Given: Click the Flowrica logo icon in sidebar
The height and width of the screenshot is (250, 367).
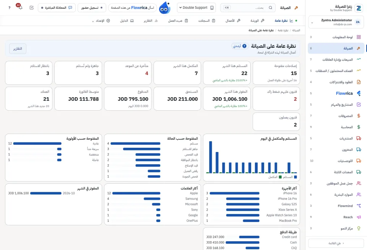Looking at the screenshot, I should tap(359, 93).
